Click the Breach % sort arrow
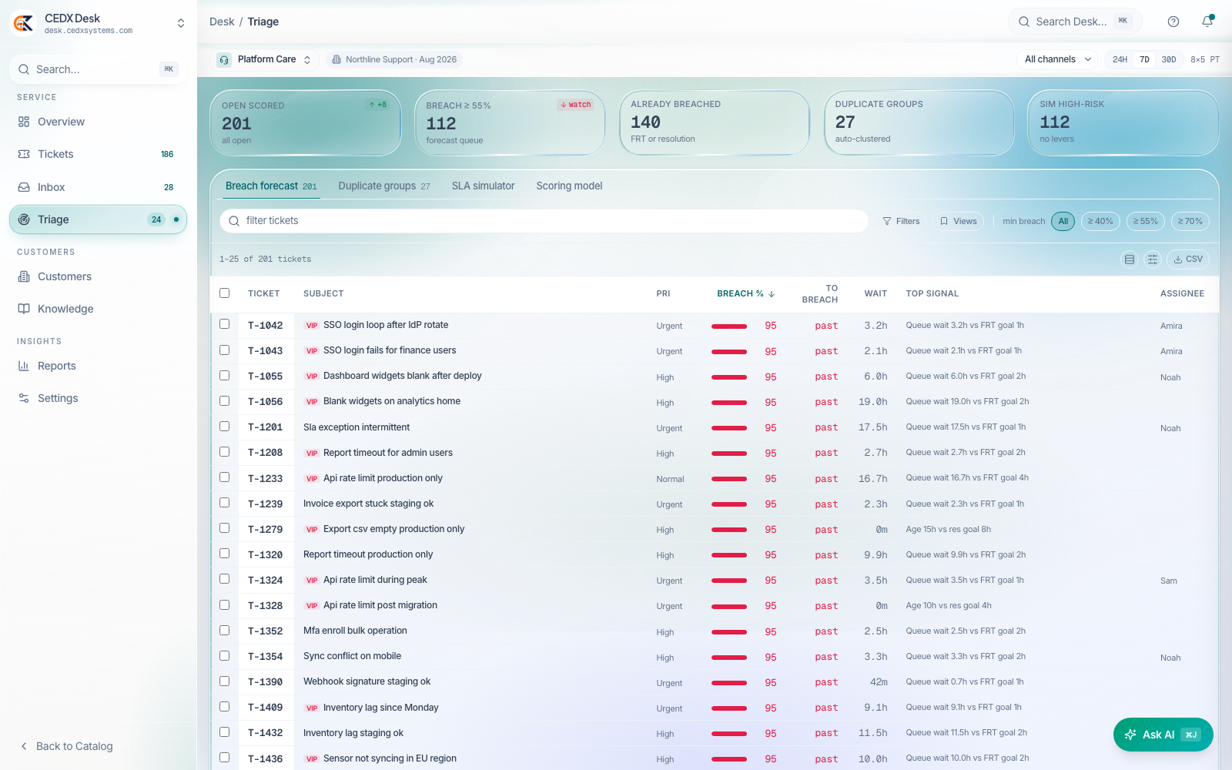The height and width of the screenshot is (770, 1232). pyautogui.click(x=772, y=294)
